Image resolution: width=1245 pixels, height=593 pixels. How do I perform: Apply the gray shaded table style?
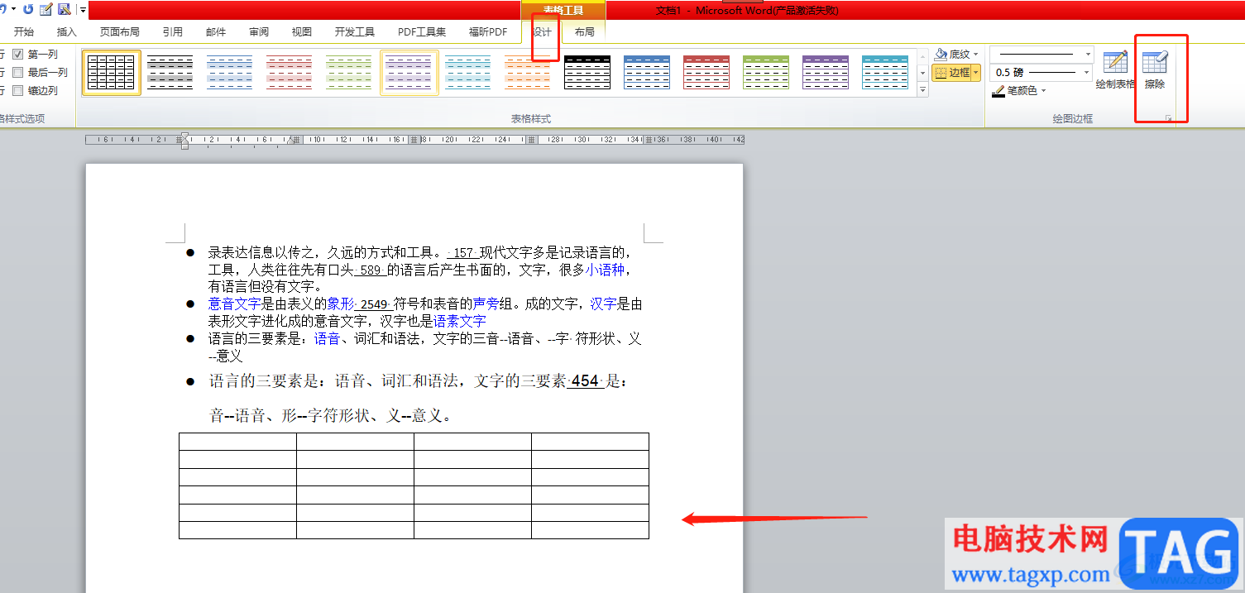170,73
